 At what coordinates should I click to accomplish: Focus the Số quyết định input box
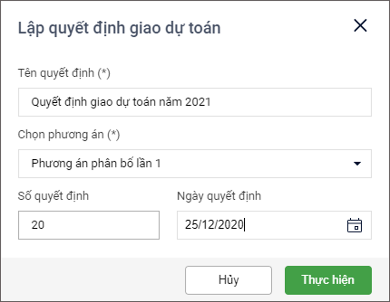89,225
